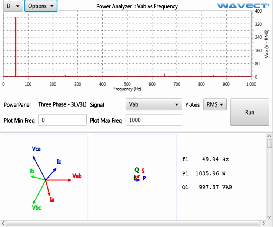Viewport: 273px width, 227px height.
Task: Click the Vab phasor label
Action: click(77, 176)
